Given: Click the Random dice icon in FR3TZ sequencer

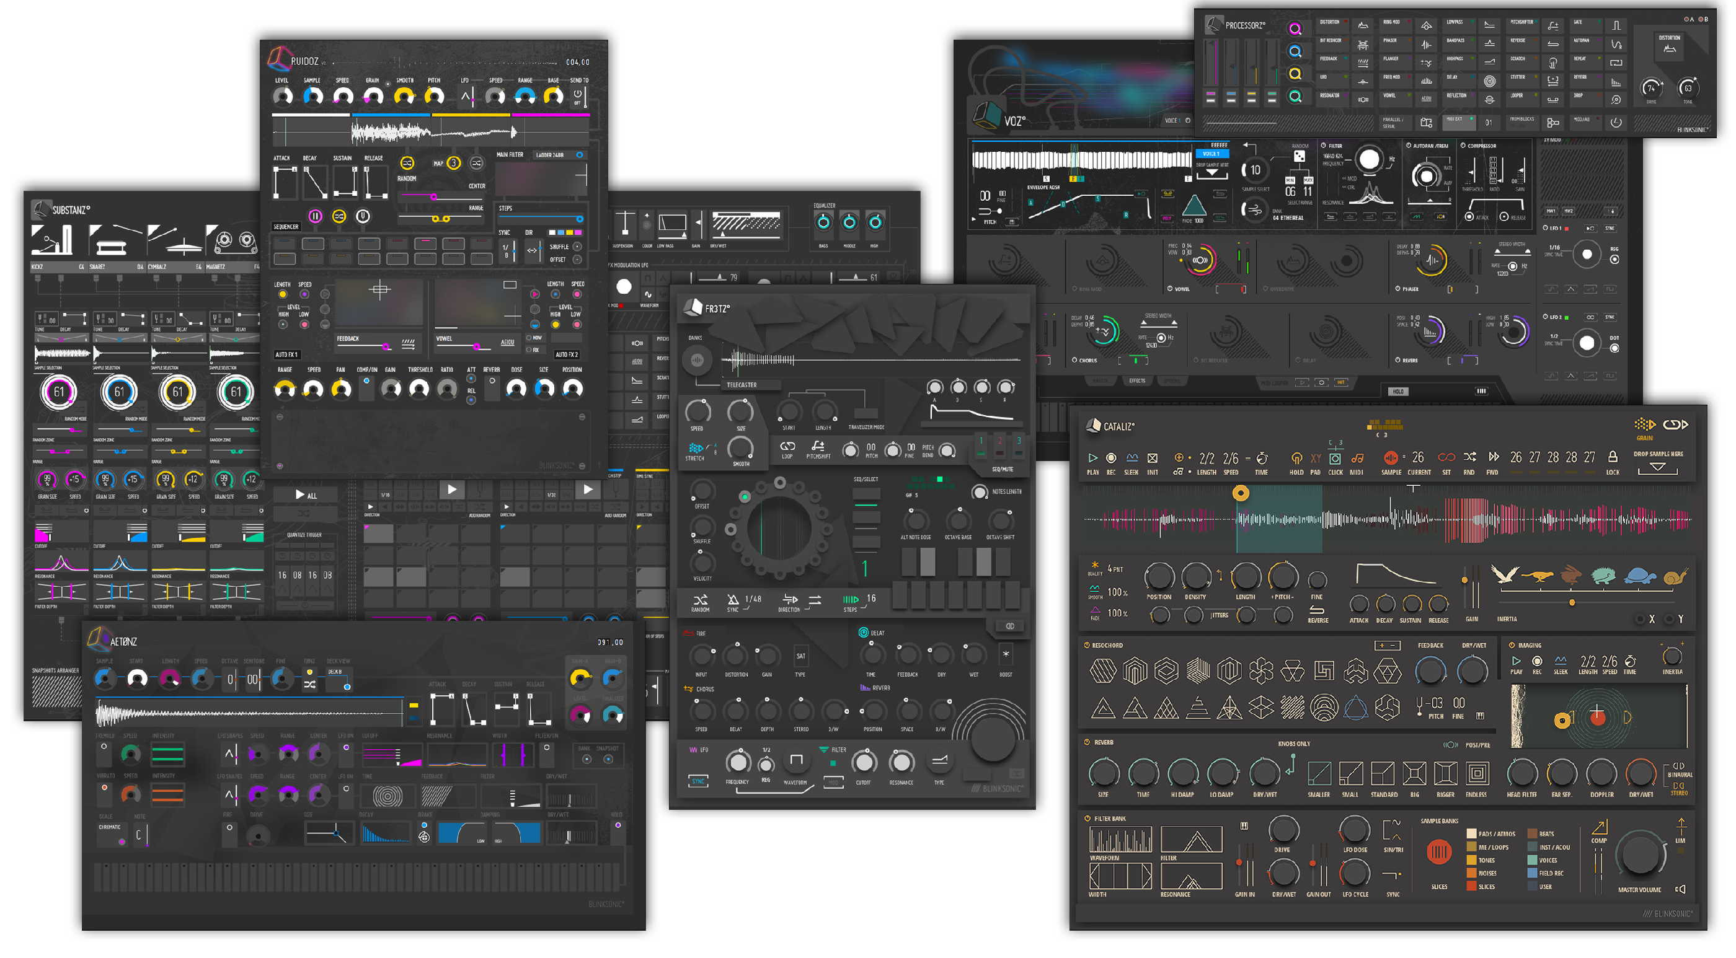Looking at the screenshot, I should [702, 600].
